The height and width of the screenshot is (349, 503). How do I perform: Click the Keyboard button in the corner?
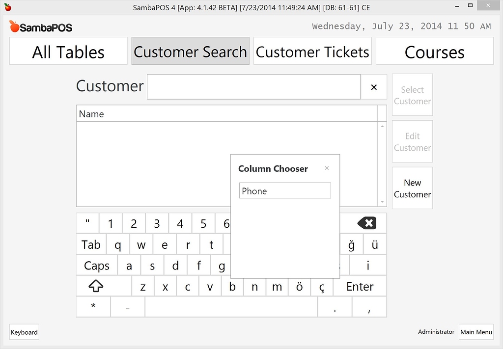24,332
